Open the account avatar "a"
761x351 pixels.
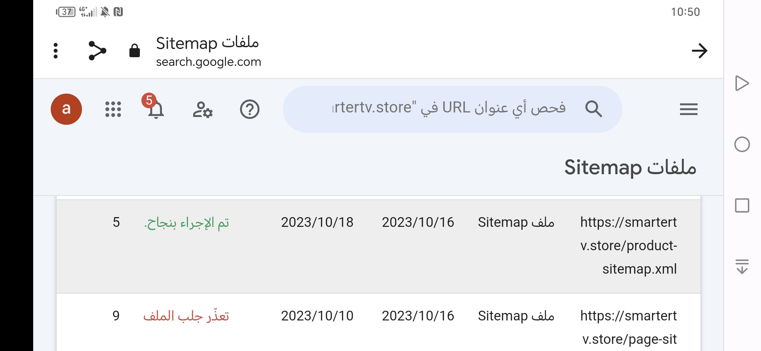point(66,109)
